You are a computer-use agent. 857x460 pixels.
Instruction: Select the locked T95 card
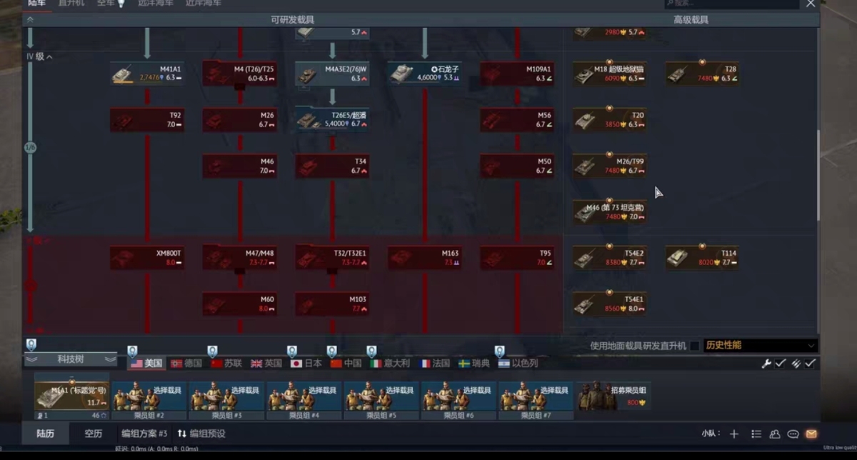pos(518,258)
